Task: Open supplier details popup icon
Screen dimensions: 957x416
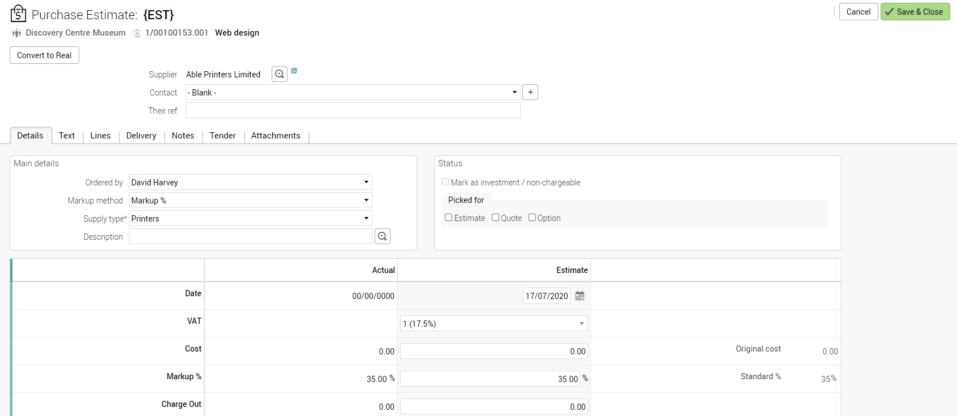Action: click(x=294, y=71)
